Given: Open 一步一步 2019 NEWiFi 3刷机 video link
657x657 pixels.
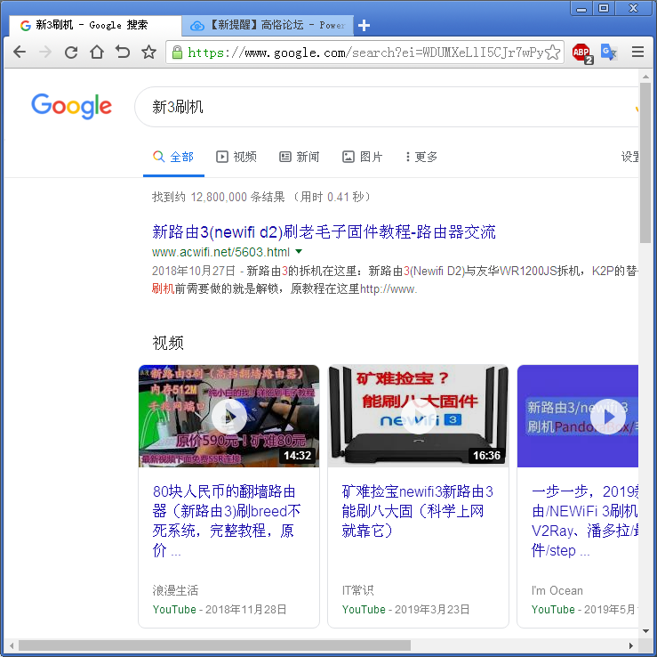Looking at the screenshot, I should pos(585,521).
